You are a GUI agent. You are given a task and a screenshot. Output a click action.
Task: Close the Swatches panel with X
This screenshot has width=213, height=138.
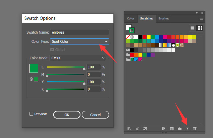[x=202, y=13]
